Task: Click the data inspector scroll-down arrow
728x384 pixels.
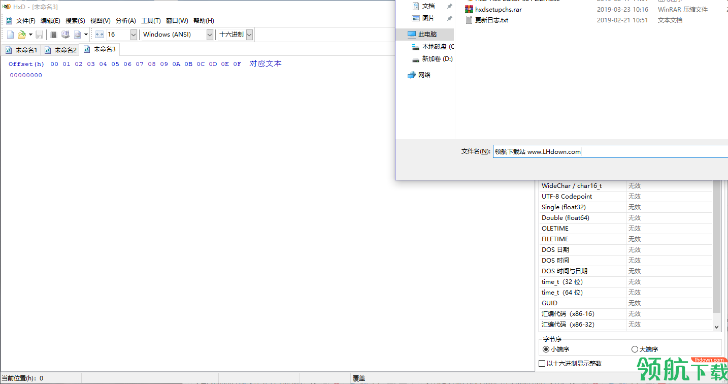Action: 717,327
